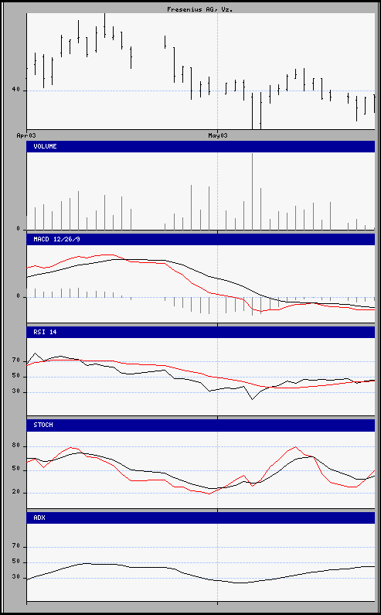Click the chart title Fresenius AG, Vz.
Image resolution: width=381 pixels, height=615 pixels.
(200, 9)
